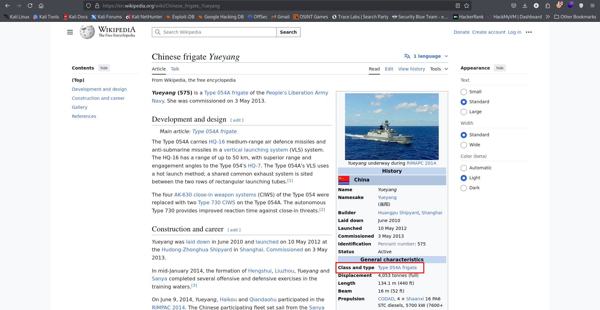Follow the Huangpu Shipyard link
The image size is (600, 310).
tap(398, 213)
